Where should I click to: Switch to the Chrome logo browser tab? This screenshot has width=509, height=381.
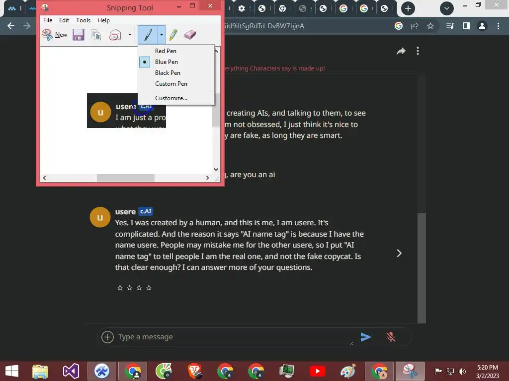point(282,8)
